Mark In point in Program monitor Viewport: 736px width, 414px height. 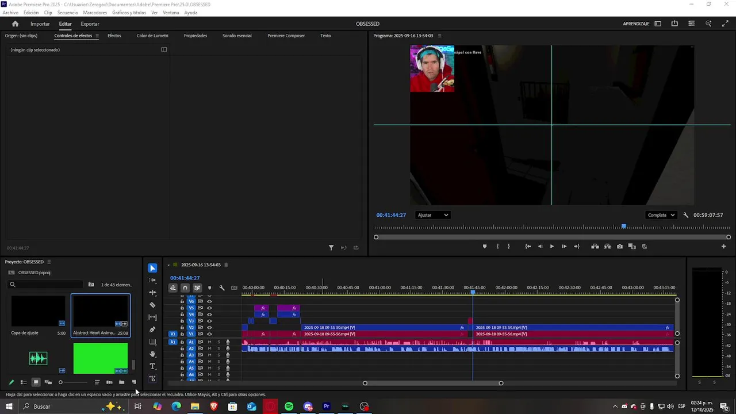[x=497, y=246]
